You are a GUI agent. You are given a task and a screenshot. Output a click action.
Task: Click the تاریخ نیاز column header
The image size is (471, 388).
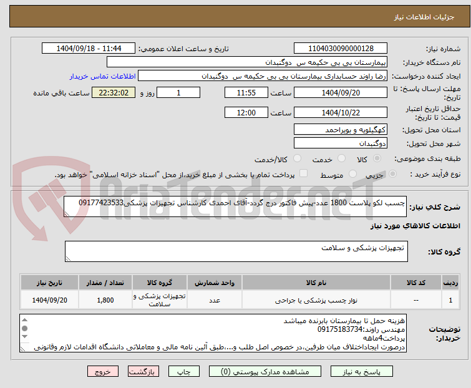pyautogui.click(x=49, y=283)
